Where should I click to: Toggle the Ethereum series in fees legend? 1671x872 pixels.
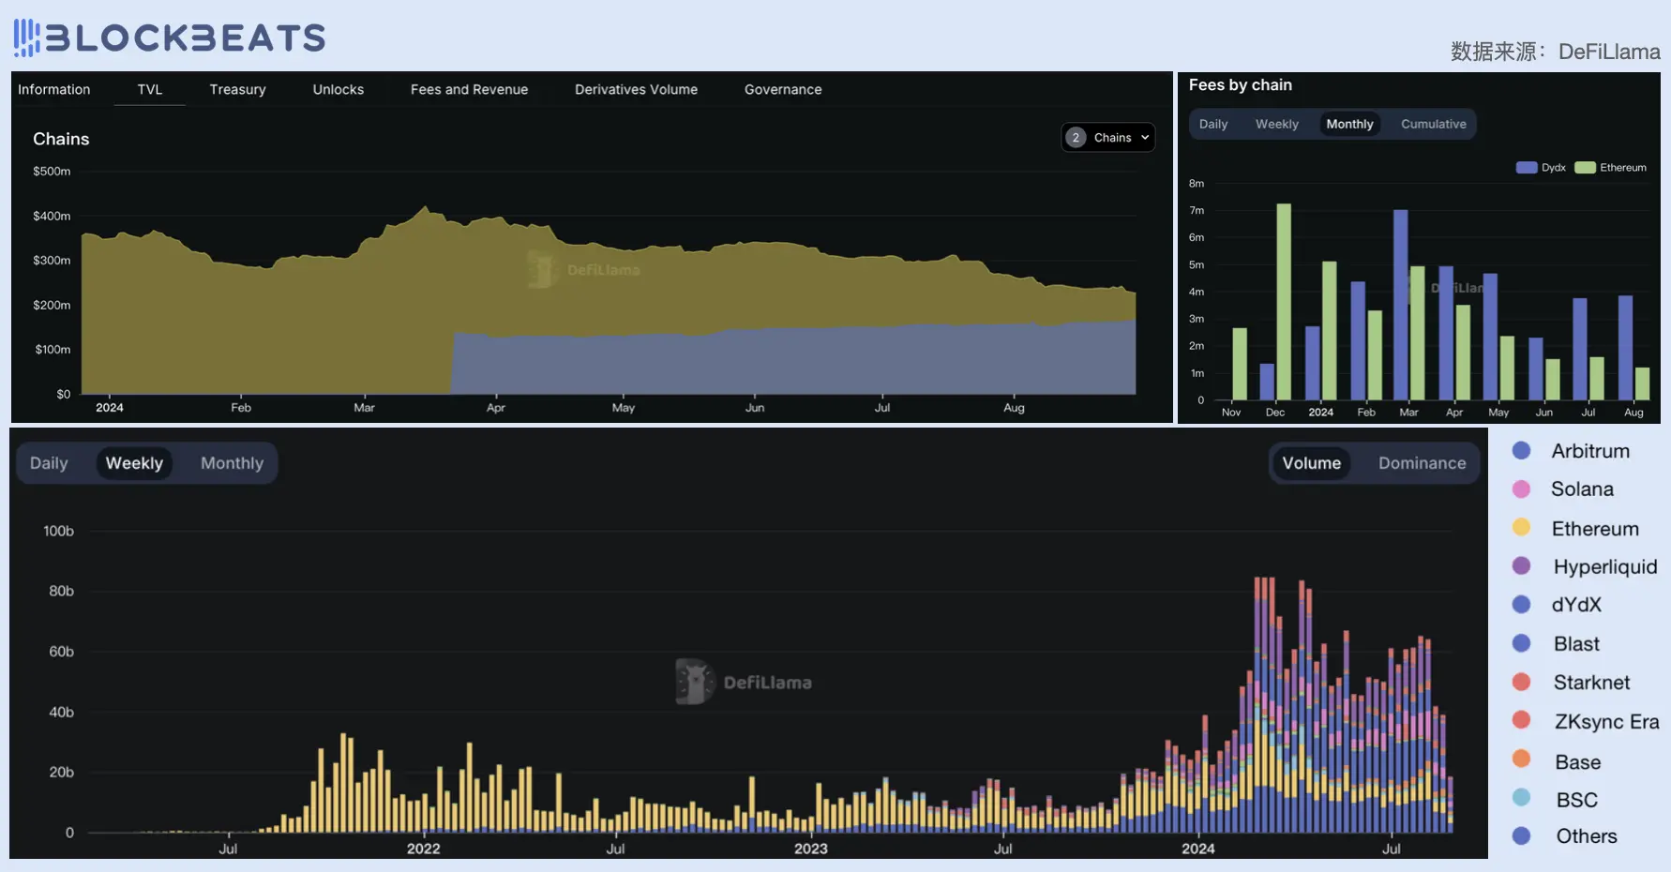pyautogui.click(x=1611, y=168)
